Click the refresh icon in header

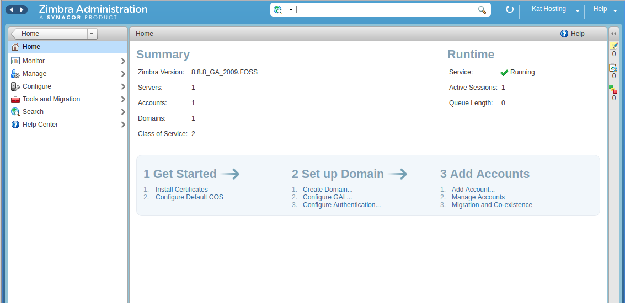[x=510, y=9]
